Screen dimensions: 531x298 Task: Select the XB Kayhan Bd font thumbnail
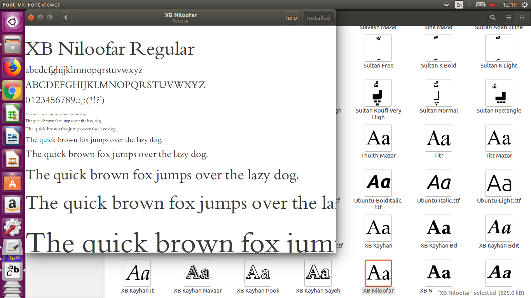coord(438,228)
